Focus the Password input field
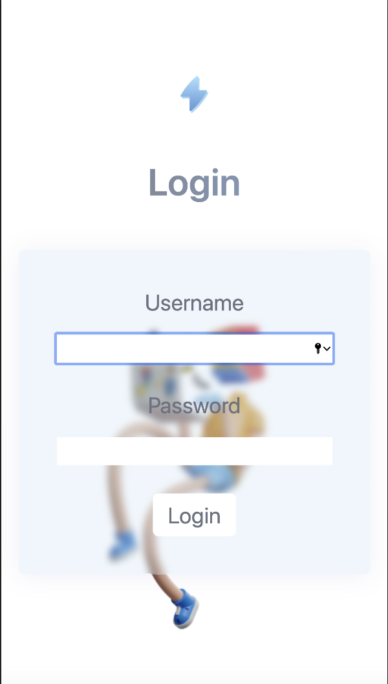The image size is (388, 684). point(194,451)
